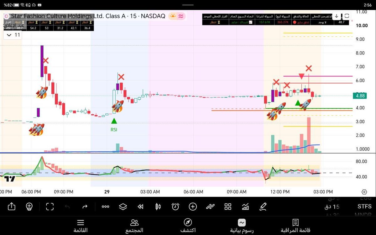
Task: Click the 365.27K sell liquidity cell
Action: pyautogui.click(x=283, y=22)
